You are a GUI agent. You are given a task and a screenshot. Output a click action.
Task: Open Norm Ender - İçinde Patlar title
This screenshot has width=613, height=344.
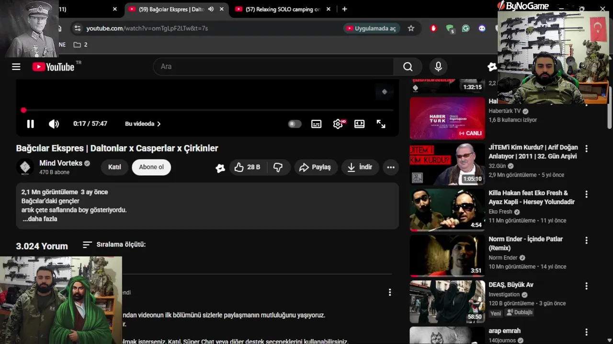pos(525,243)
